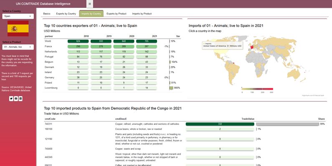Open the LinkedIn share icon
332x166 pixels.
20,99
